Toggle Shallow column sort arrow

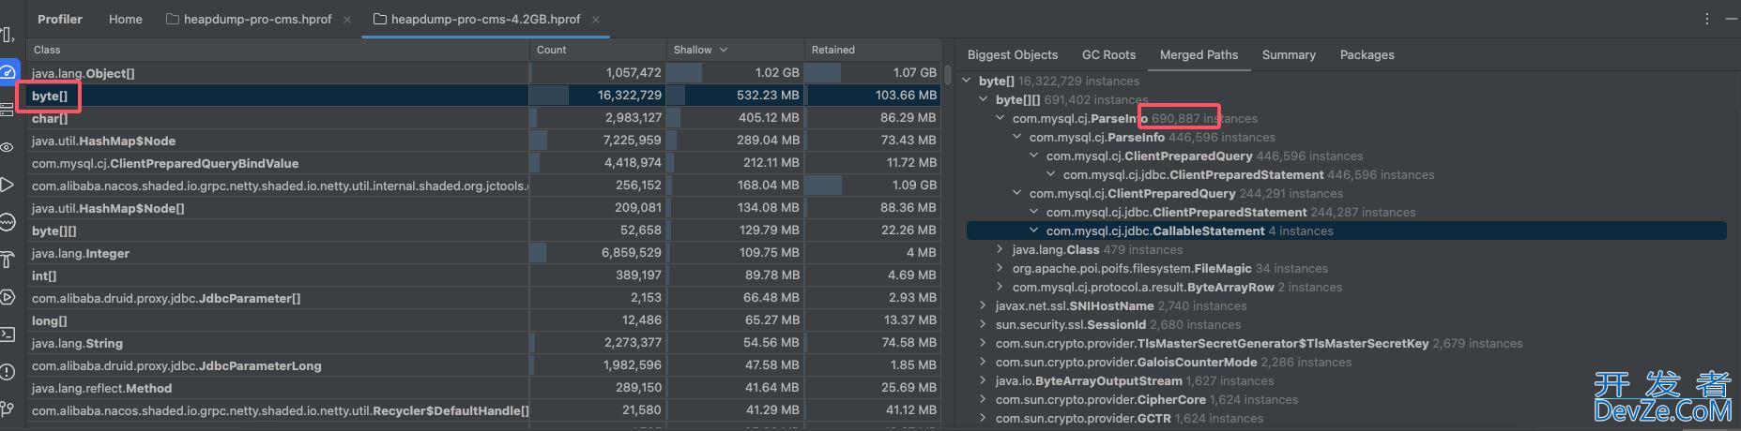(x=724, y=50)
